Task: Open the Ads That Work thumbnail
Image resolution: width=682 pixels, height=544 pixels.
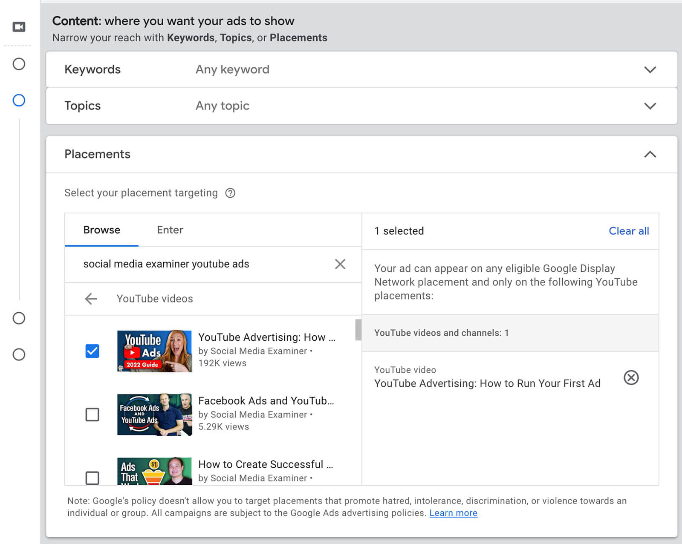Action: [x=154, y=471]
